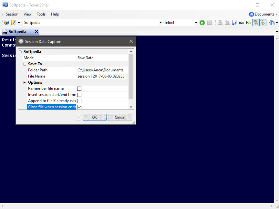Toggle the highlight cursor icon in toolbar
This screenshot has width=279, height=209.
(x=263, y=23)
